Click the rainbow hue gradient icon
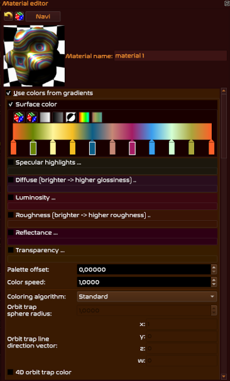The image size is (230, 381). 84,117
